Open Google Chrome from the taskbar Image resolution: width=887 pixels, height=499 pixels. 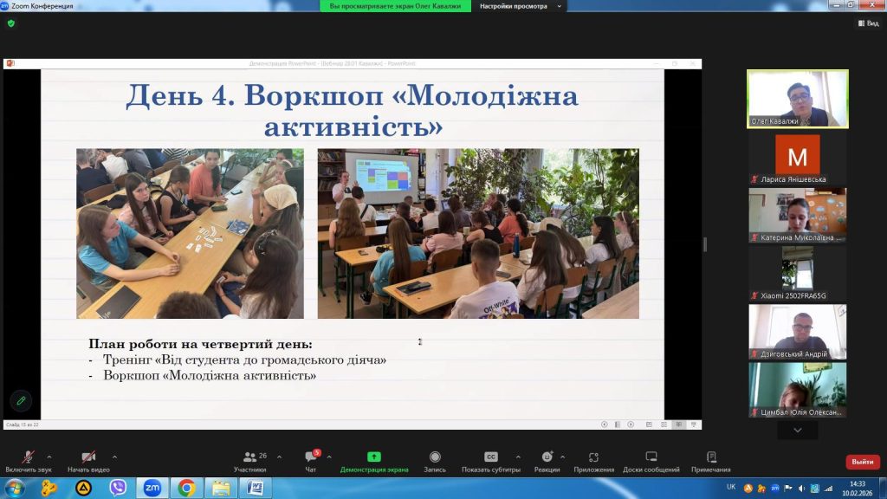(186, 488)
